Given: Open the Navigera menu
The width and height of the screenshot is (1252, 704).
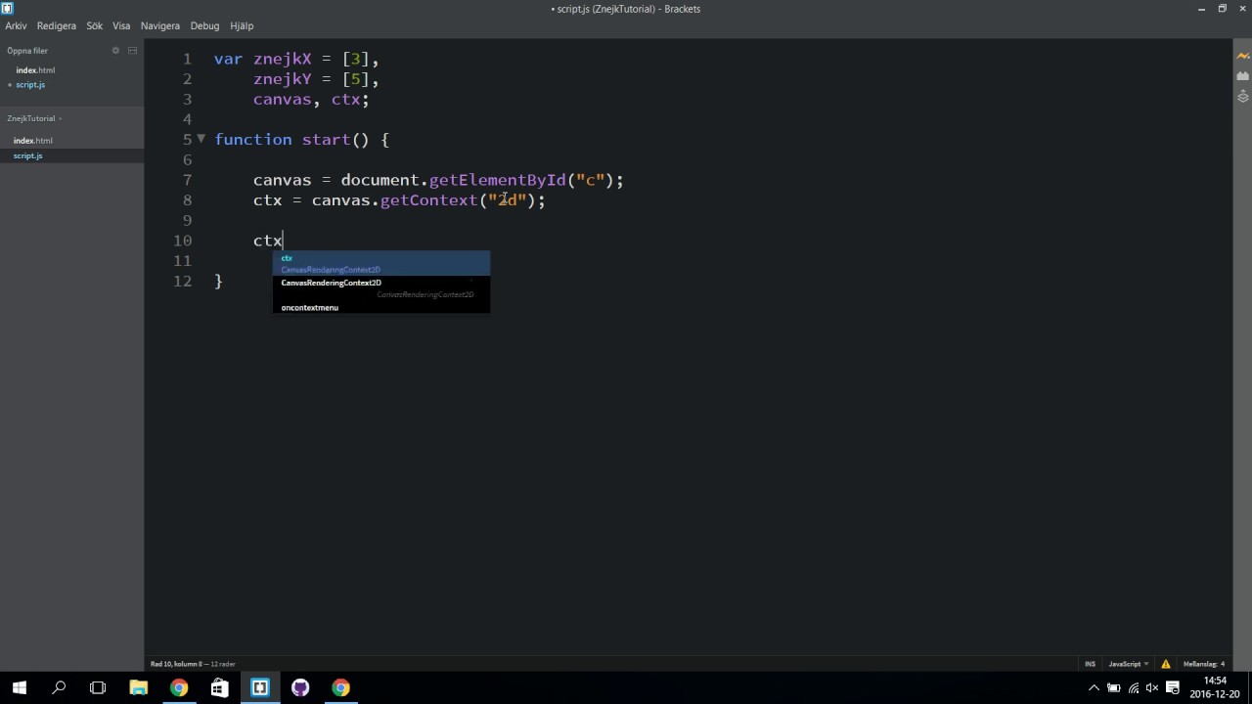Looking at the screenshot, I should point(160,25).
